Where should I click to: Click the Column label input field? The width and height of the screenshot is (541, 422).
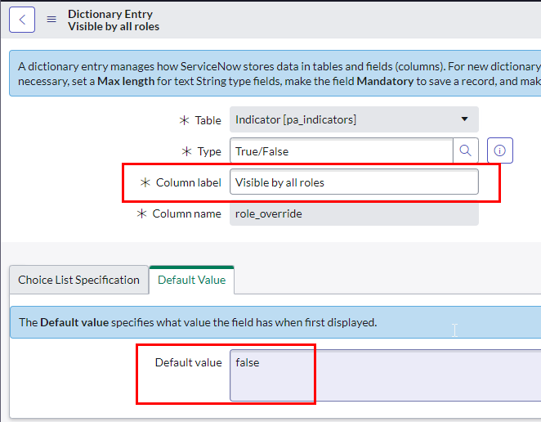[x=353, y=182]
